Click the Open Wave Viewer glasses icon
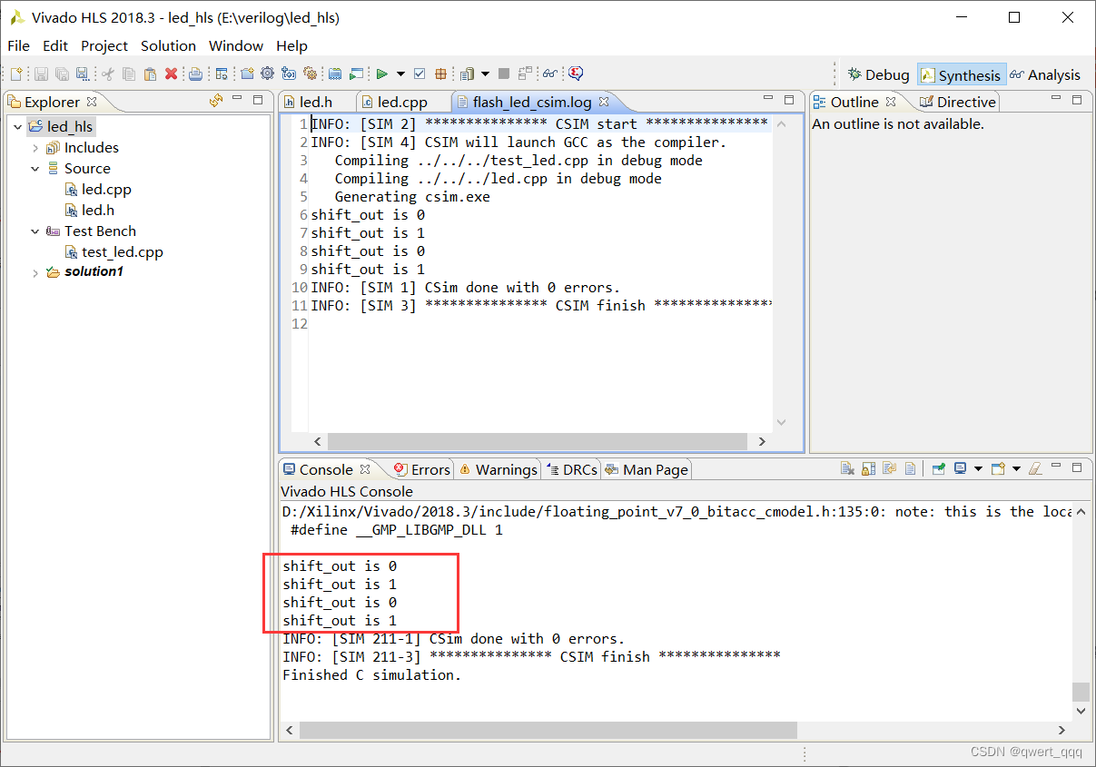Viewport: 1096px width, 767px height. [549, 74]
